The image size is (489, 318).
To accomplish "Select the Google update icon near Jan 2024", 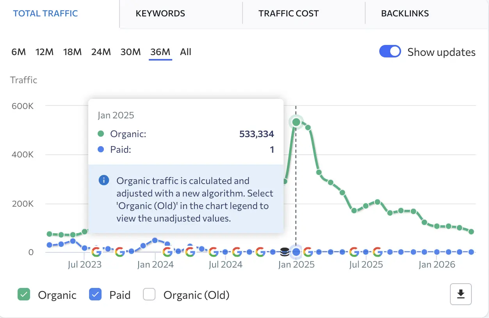I will click(x=168, y=252).
